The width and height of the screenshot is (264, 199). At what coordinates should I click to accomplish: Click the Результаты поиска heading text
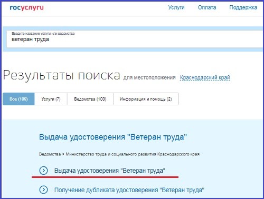62,75
